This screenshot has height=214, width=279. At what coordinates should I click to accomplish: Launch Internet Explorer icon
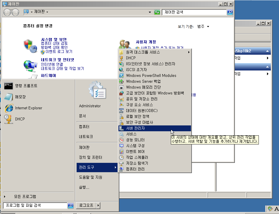coord(9,108)
